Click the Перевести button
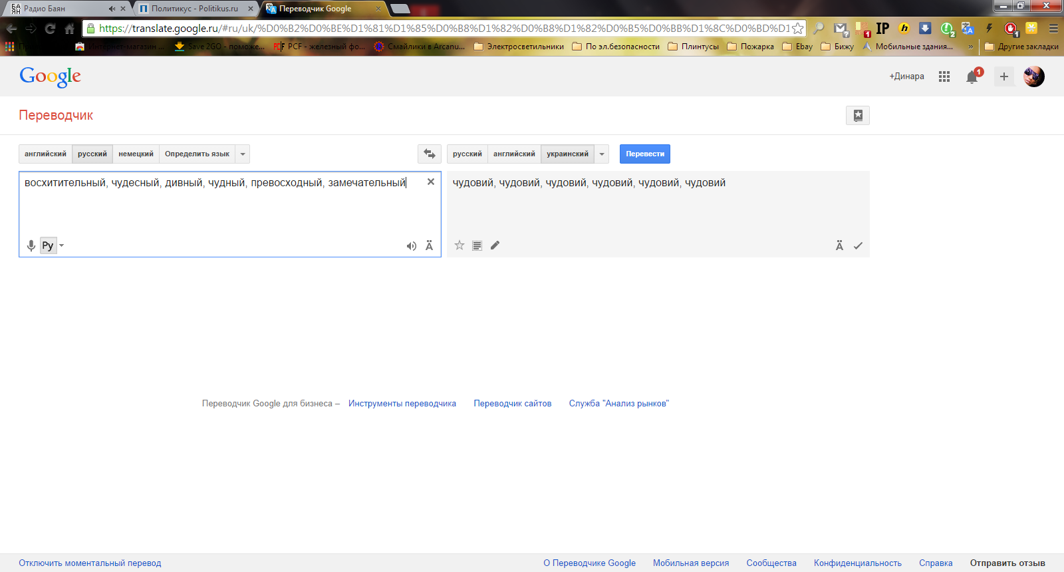The height and width of the screenshot is (572, 1064). [645, 154]
